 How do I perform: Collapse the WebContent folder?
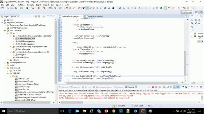click(x=5, y=68)
